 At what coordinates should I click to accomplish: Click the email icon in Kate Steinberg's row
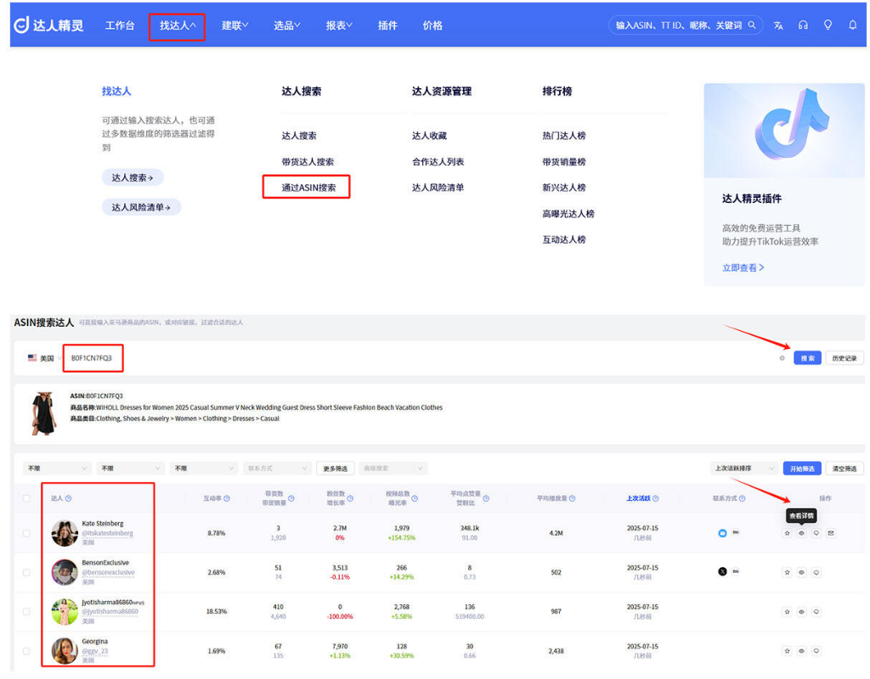pos(830,533)
